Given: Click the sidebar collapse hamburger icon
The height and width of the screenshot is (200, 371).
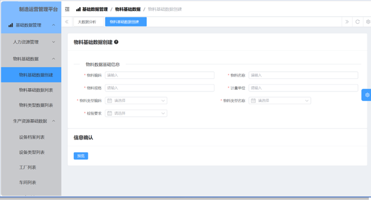Looking at the screenshot, I should coord(67,9).
